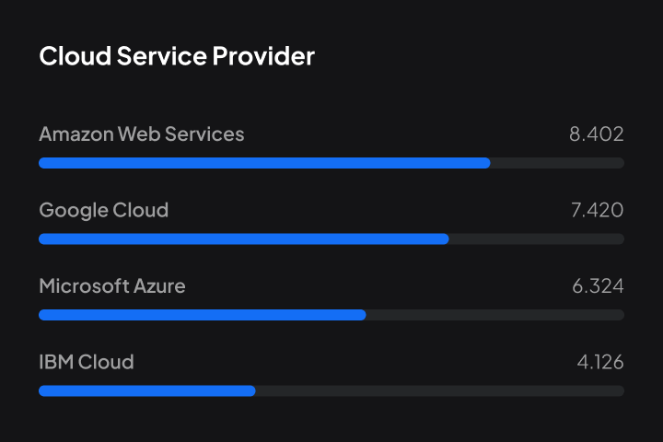Select the Amazon Web Services label
This screenshot has width=663, height=442.
coord(142,134)
